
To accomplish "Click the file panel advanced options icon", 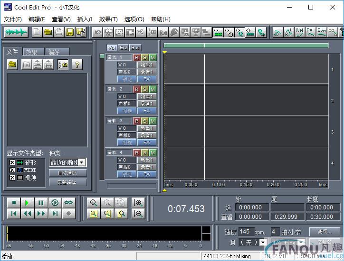I will (63, 64).
